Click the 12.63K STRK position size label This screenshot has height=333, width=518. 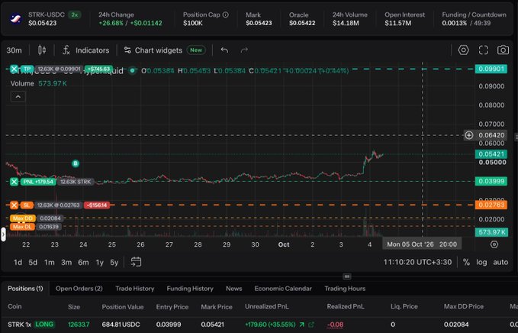76,182
